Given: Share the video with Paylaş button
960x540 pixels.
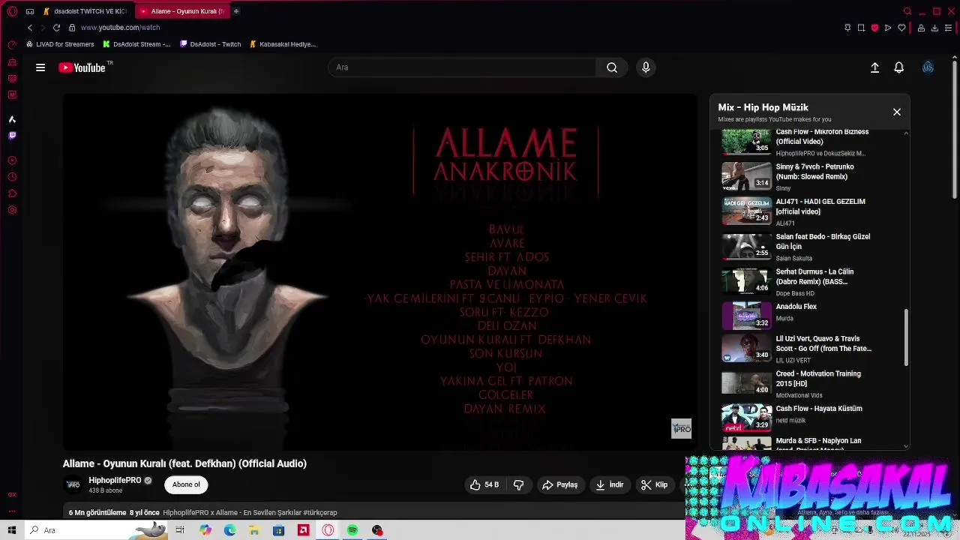Looking at the screenshot, I should (559, 484).
